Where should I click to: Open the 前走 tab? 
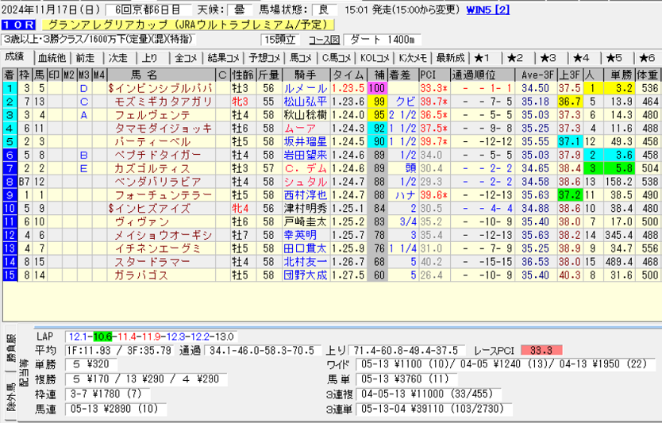coord(85,58)
